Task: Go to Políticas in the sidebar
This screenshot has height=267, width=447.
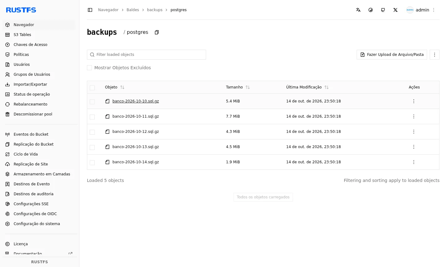Action: point(39,55)
